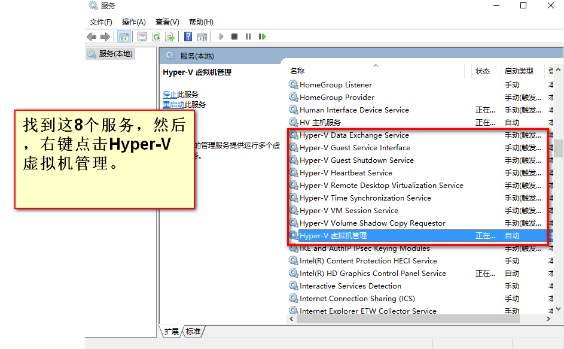
Task: Start service with the play icon
Action: 221,37
